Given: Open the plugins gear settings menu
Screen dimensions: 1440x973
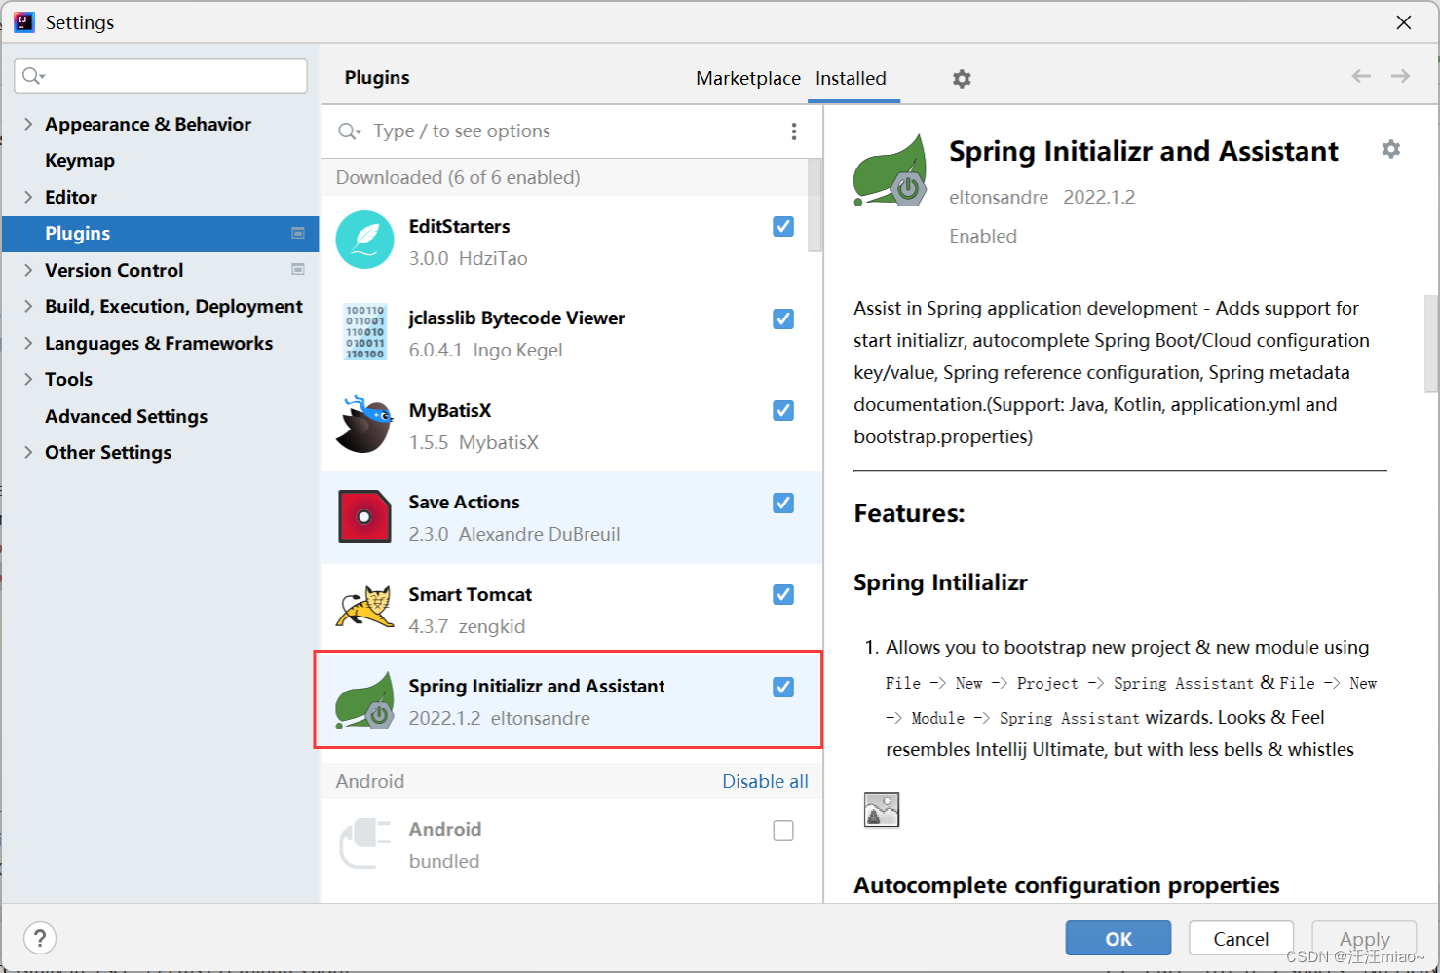Looking at the screenshot, I should click(x=962, y=79).
